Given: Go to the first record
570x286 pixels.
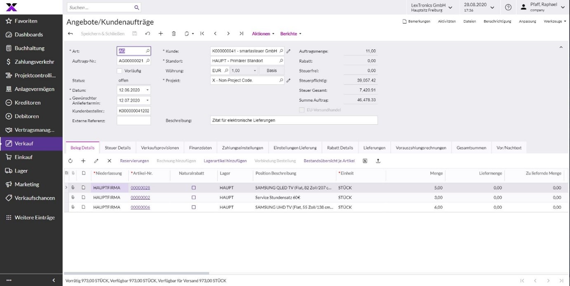Looking at the screenshot, I should (x=202, y=34).
